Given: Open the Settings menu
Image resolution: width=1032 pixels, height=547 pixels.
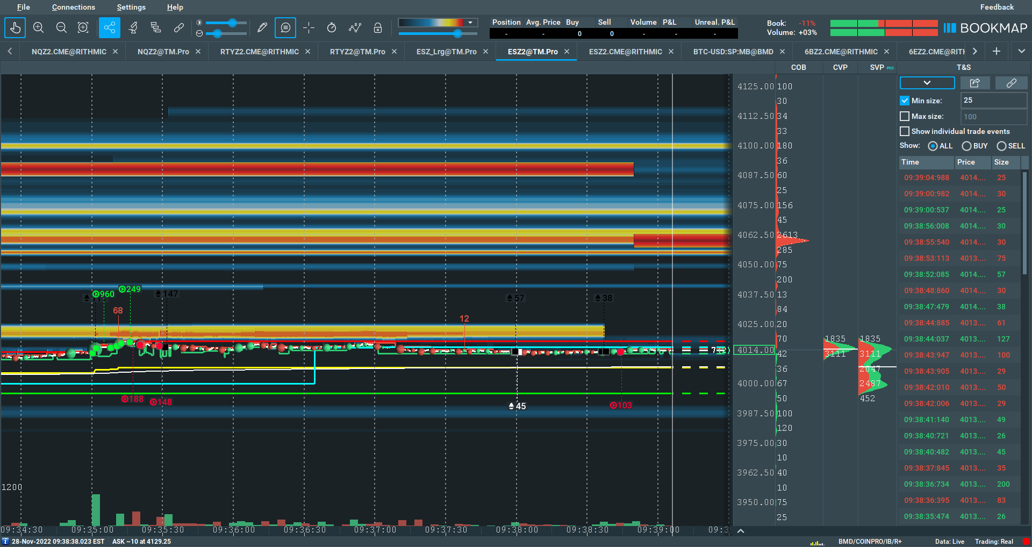Looking at the screenshot, I should pos(131,7).
